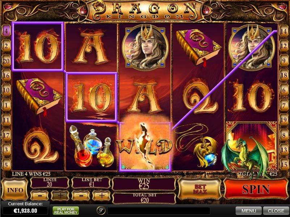Click the WILD symbol on reel three
Image resolution: width=290 pixels, height=217 pixels.
[x=145, y=146]
